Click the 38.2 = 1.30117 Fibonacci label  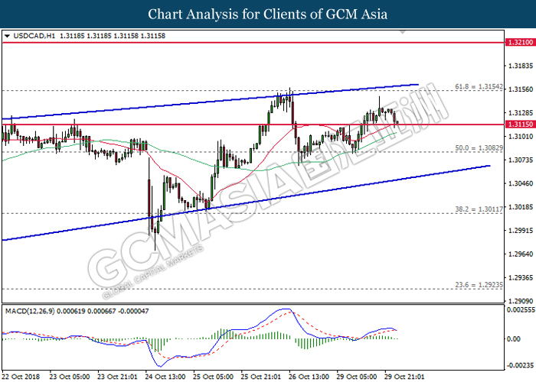tap(479, 209)
